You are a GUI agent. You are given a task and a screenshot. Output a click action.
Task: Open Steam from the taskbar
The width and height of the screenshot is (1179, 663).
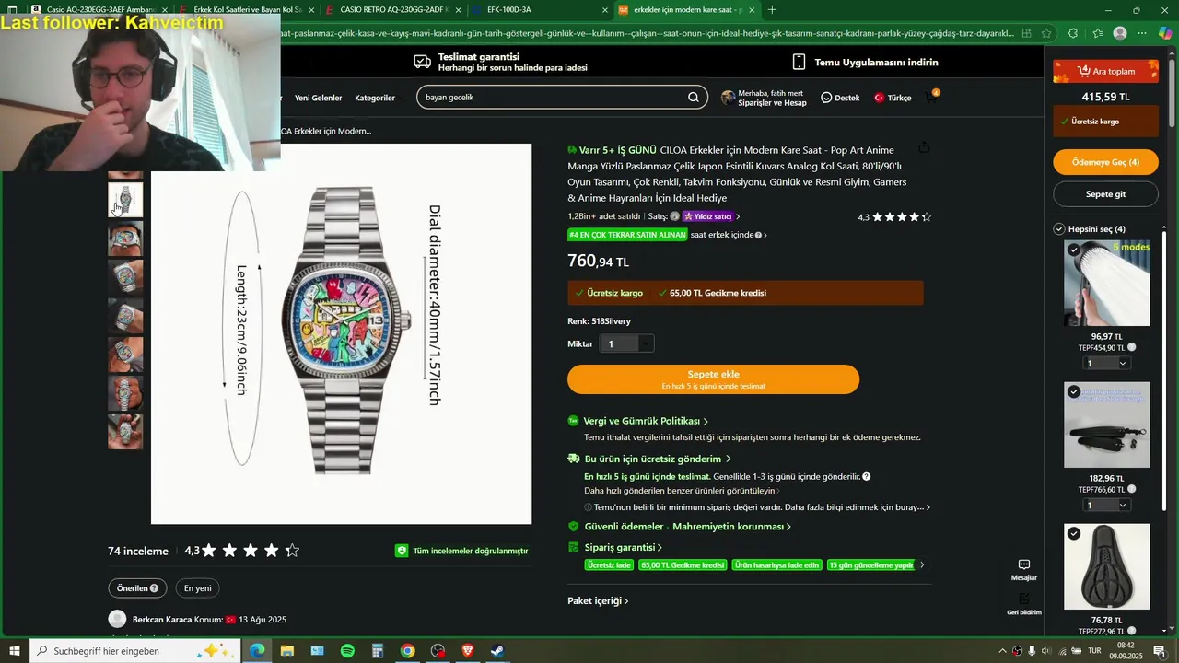click(x=496, y=651)
